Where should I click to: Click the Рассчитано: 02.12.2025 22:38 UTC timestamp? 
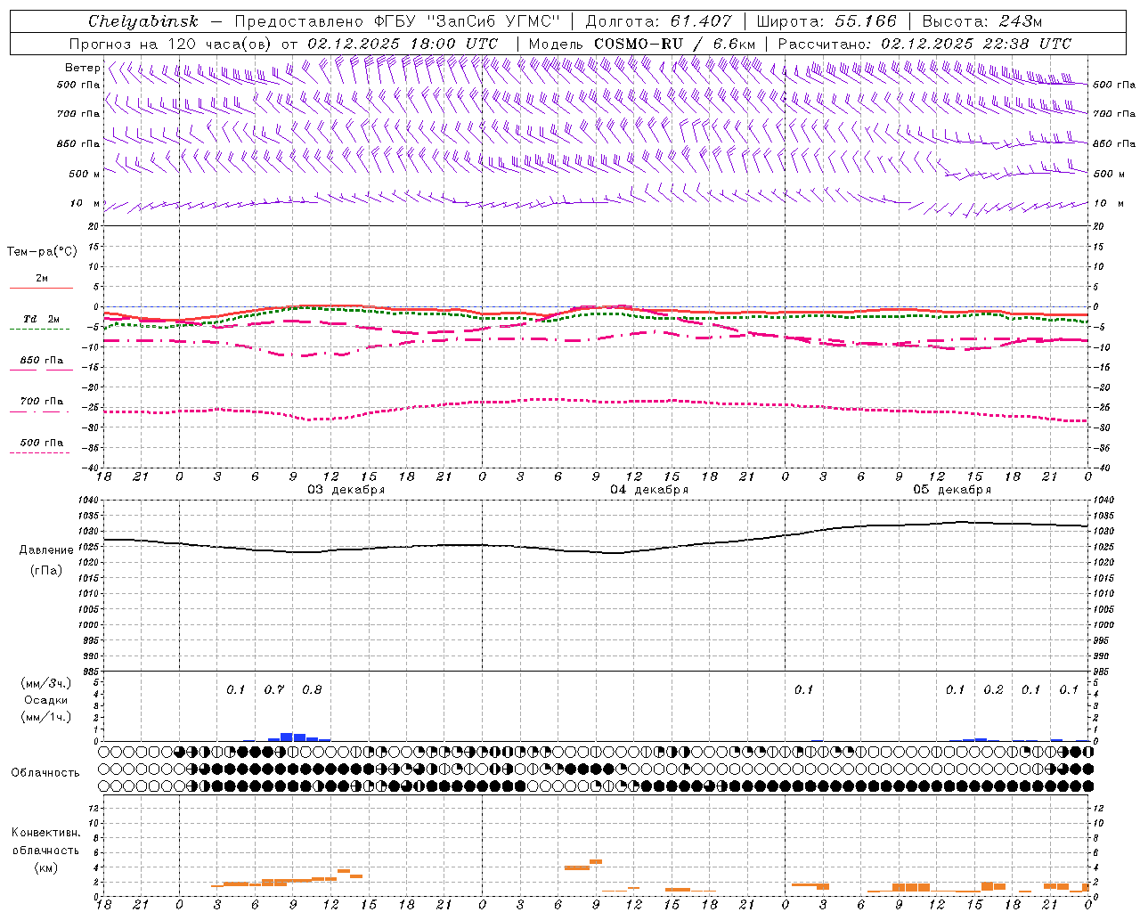924,44
